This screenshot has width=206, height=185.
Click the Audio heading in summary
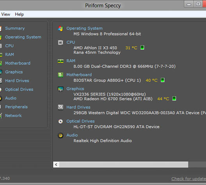point(72,135)
